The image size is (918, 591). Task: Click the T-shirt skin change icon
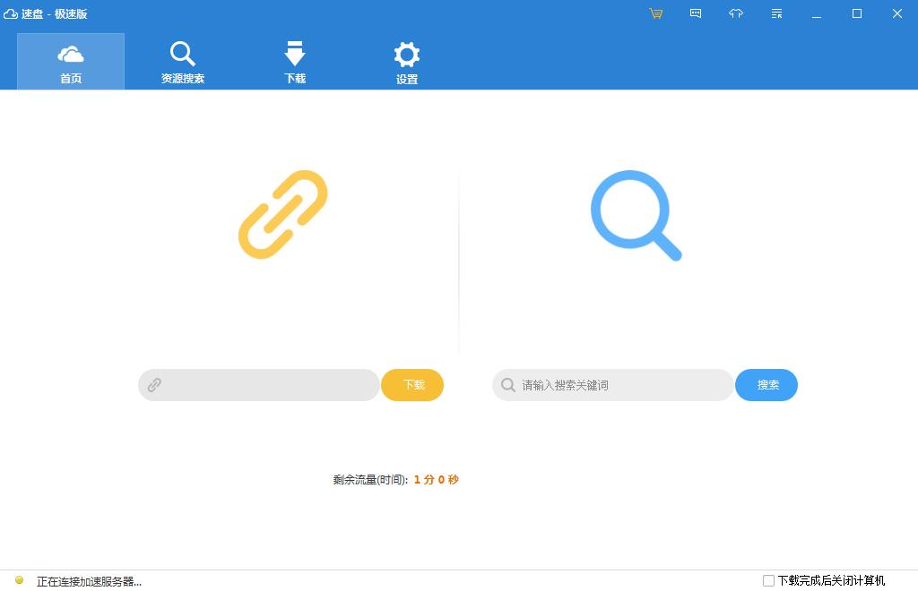click(x=736, y=13)
